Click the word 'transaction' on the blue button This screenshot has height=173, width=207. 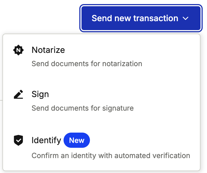pos(156,18)
